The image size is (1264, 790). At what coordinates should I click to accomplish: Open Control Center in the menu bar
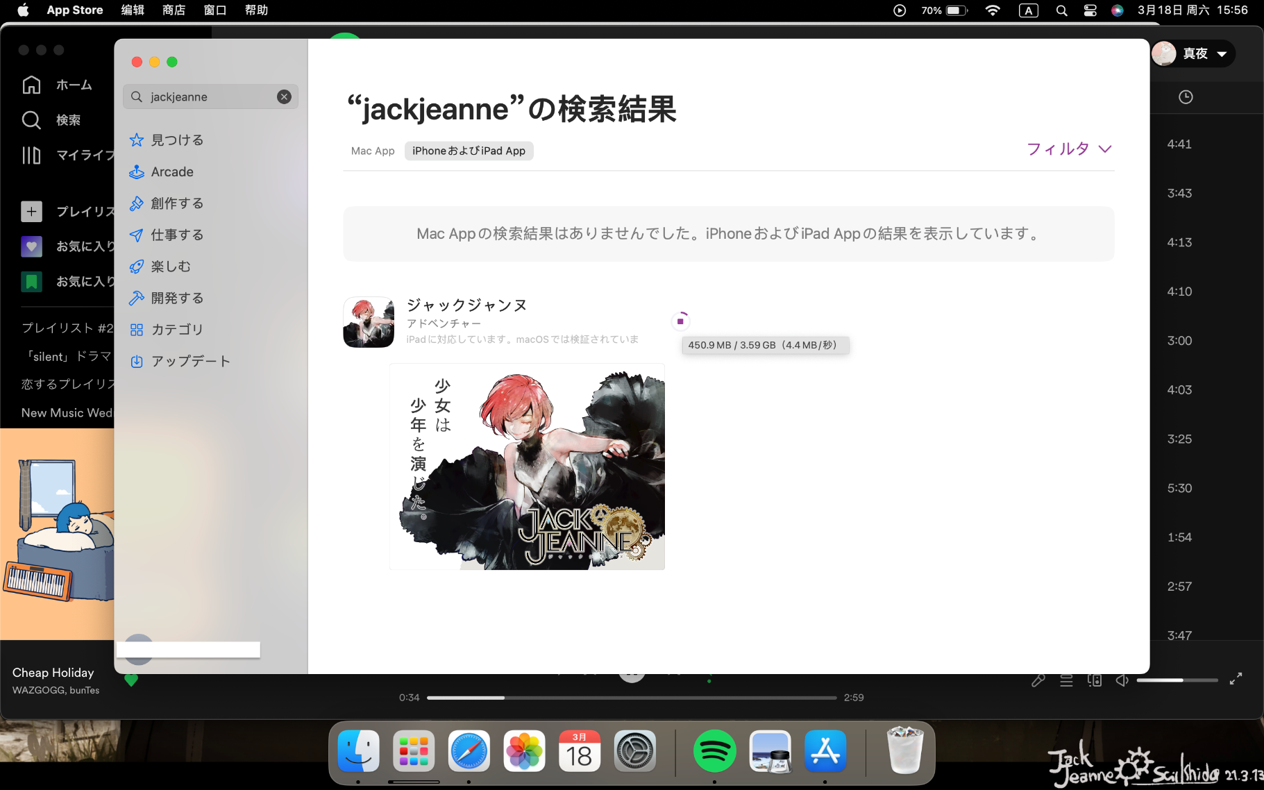coord(1090,10)
